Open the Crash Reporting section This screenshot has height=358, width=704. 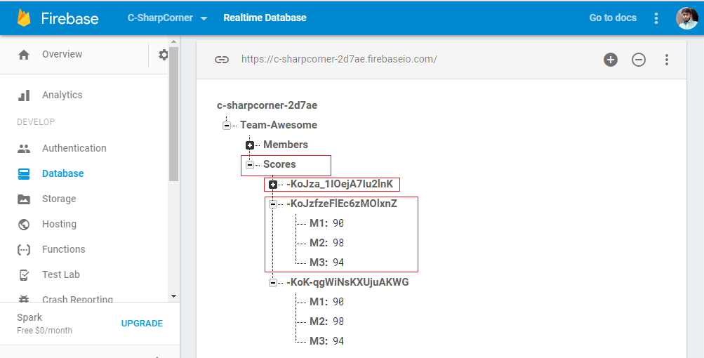coord(78,299)
